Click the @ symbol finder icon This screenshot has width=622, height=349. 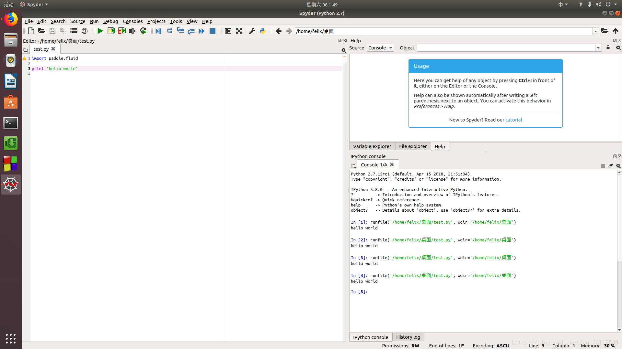[85, 31]
